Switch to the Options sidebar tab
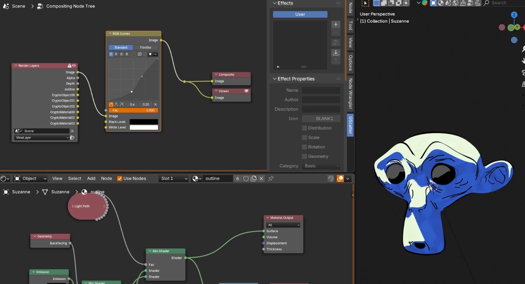Viewport: 525px width, 284px height. click(x=350, y=62)
